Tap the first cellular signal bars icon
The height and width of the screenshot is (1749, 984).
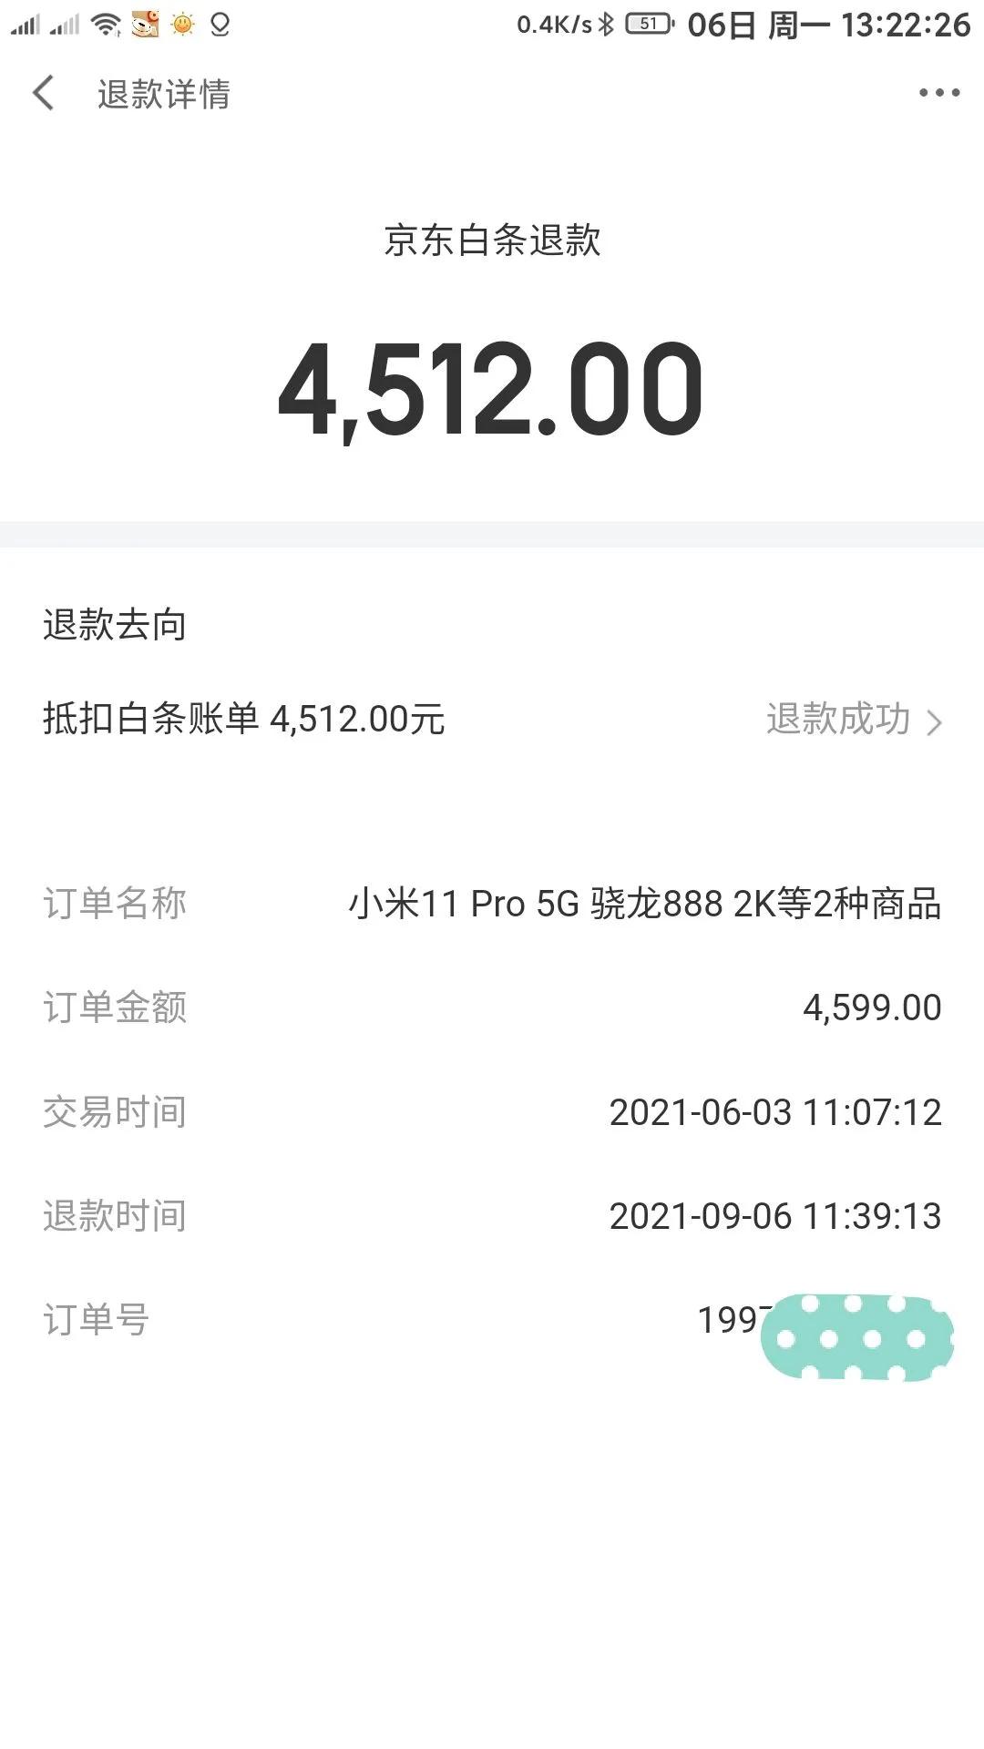pos(26,25)
